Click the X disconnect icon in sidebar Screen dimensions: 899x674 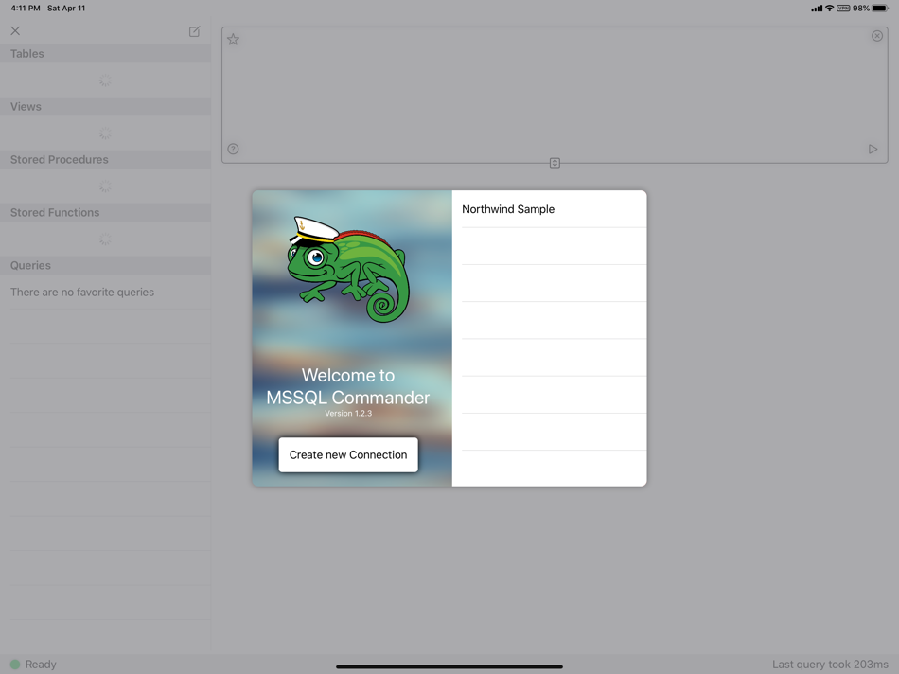tap(15, 31)
